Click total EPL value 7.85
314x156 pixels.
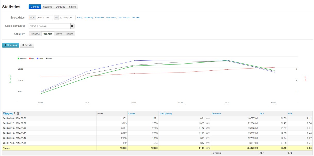310,148
